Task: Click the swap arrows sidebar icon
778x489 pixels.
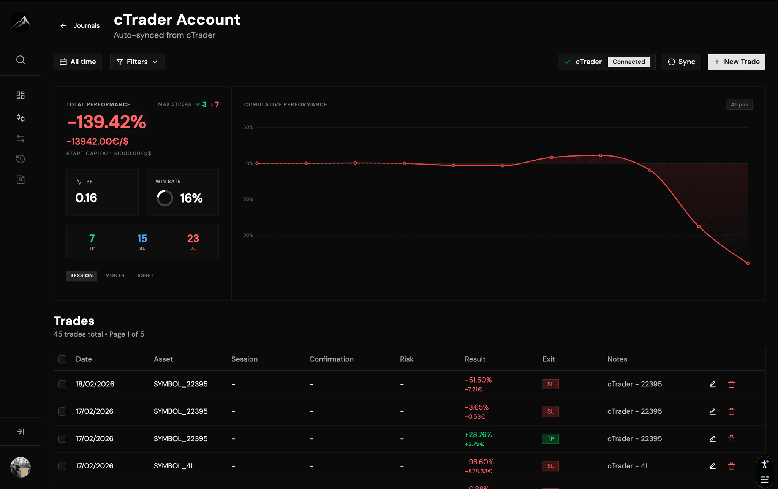Action: (21, 139)
